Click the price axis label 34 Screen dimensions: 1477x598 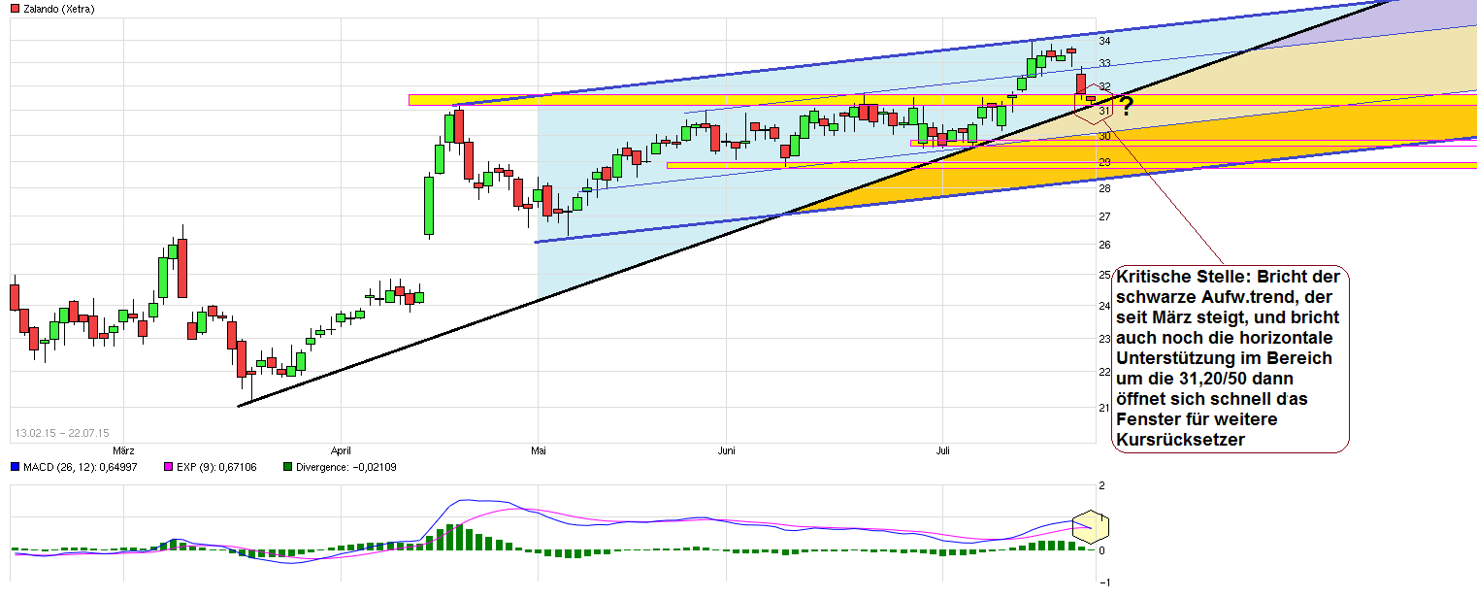coord(1104,41)
